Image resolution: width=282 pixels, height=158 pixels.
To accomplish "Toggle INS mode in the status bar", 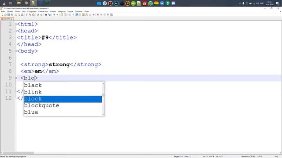I will [x=276, y=157].
